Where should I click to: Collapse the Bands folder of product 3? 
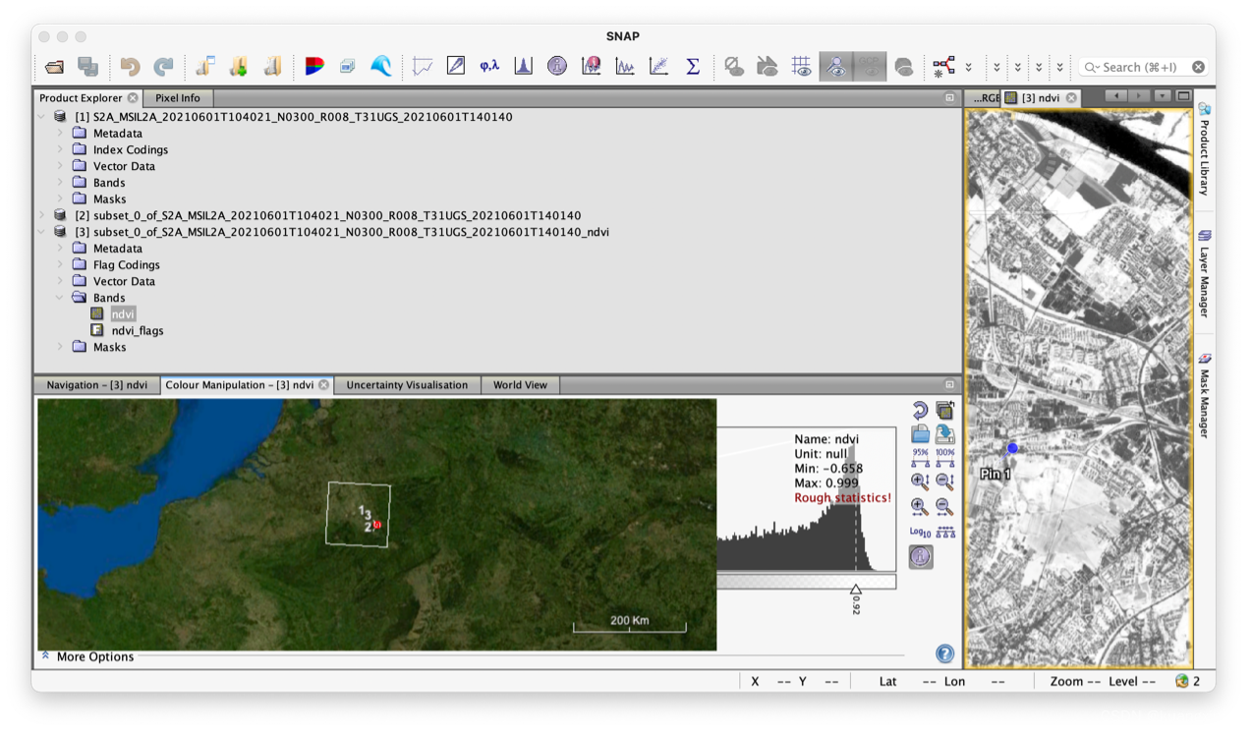click(x=60, y=298)
